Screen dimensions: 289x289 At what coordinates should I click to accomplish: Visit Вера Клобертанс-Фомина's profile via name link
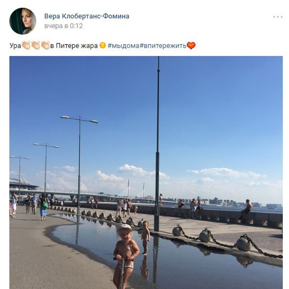tap(87, 16)
